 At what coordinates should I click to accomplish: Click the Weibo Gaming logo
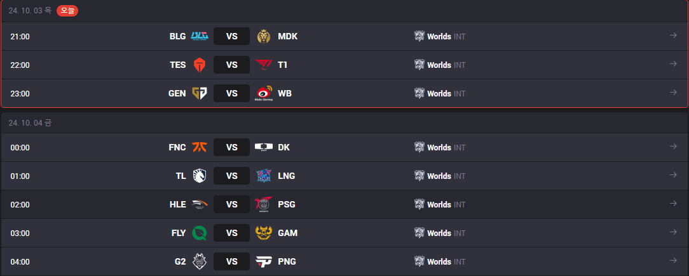click(264, 93)
